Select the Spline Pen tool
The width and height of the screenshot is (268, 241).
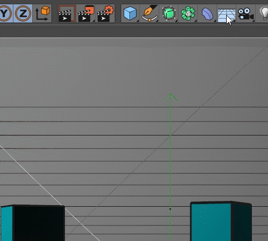click(150, 13)
